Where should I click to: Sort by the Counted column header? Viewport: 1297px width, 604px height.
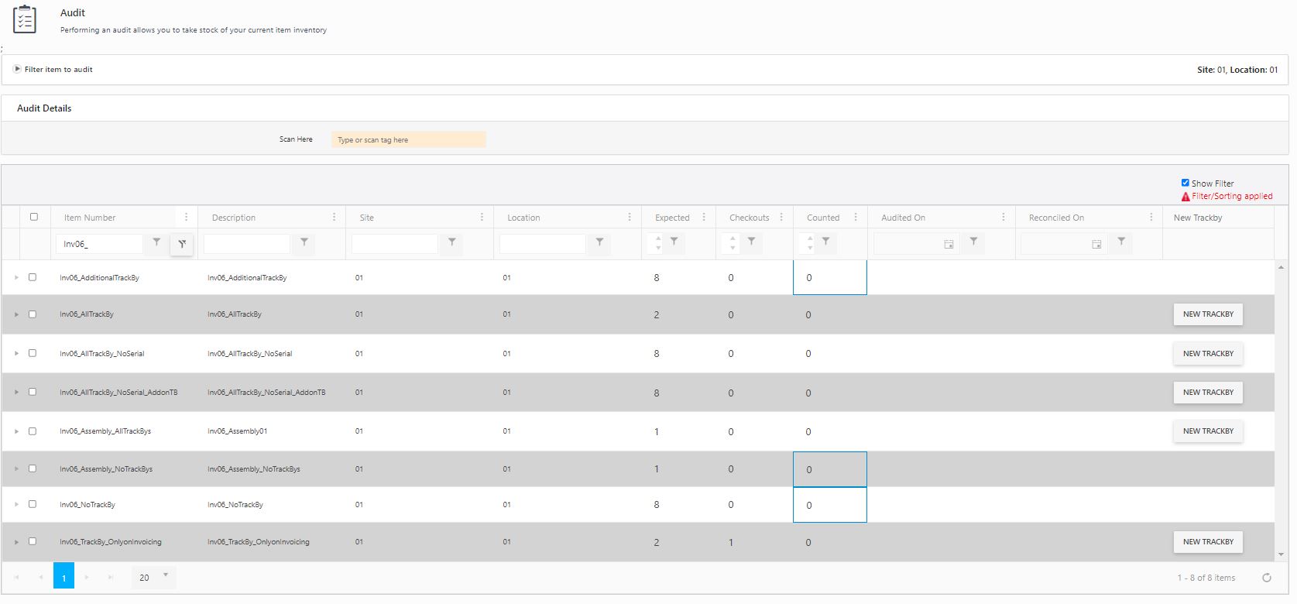coord(822,218)
